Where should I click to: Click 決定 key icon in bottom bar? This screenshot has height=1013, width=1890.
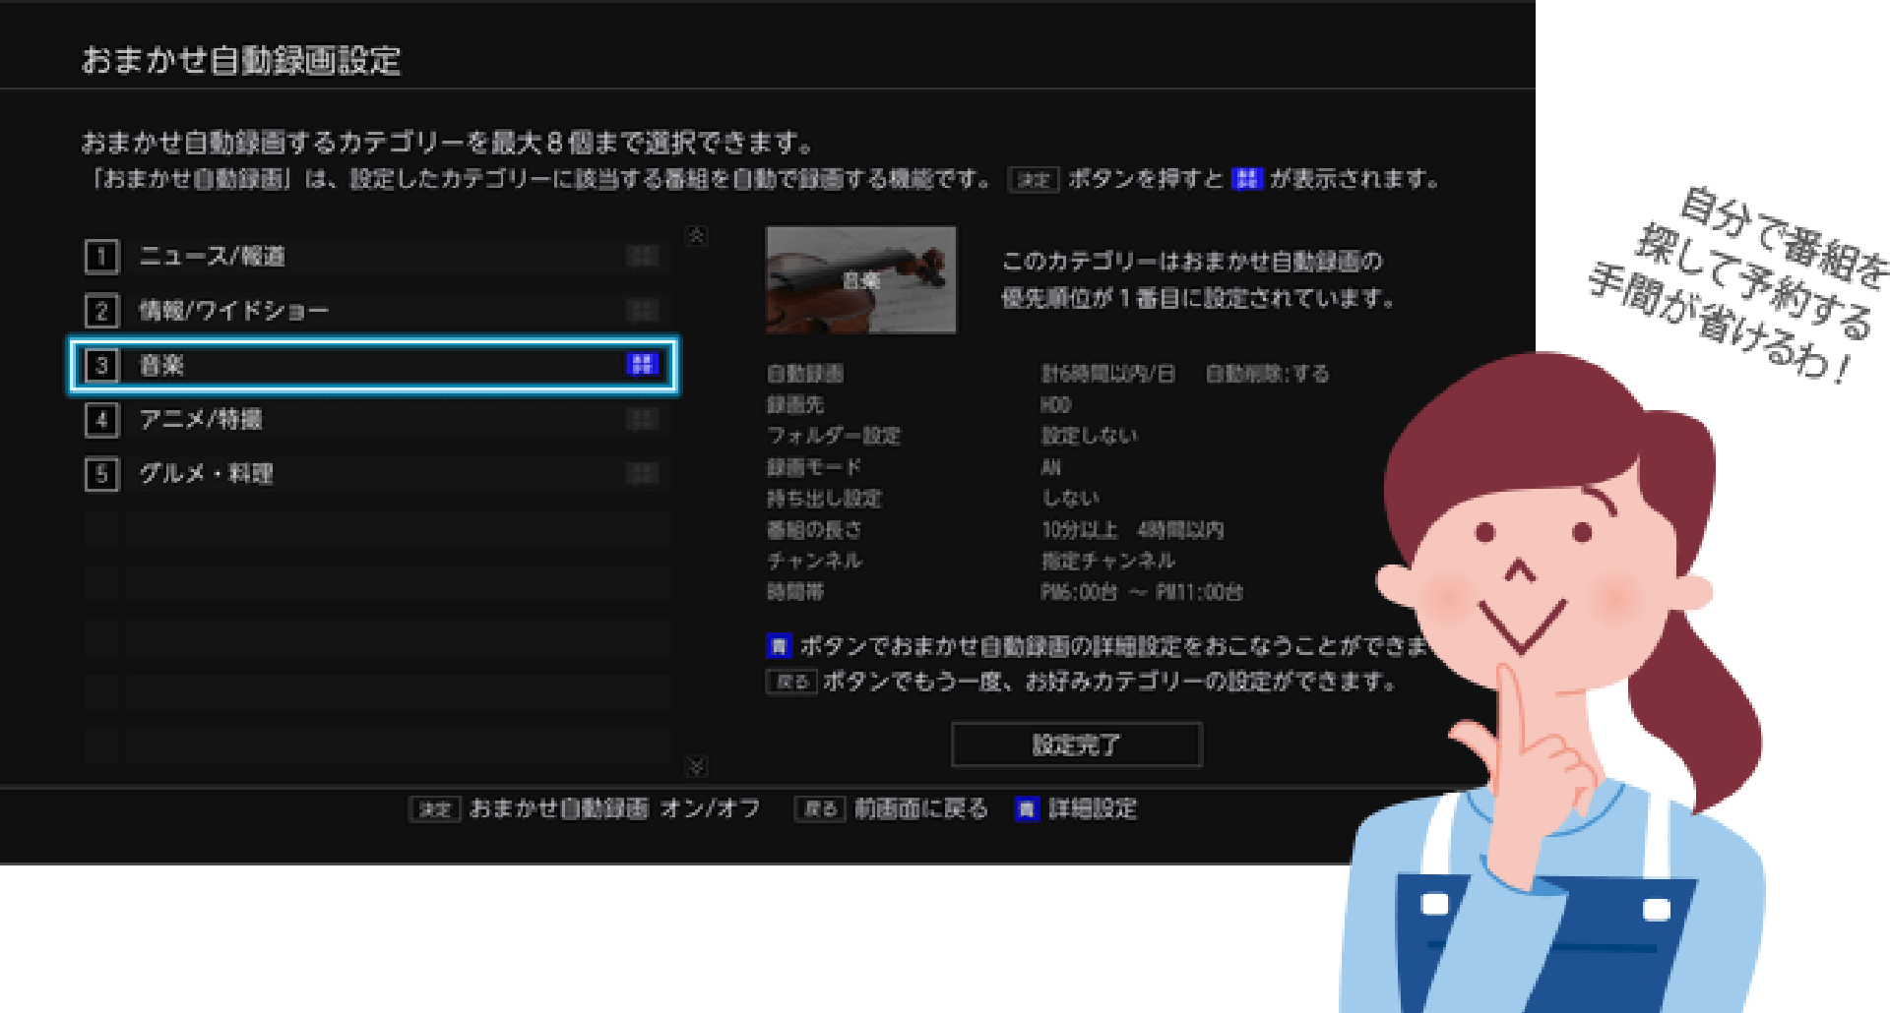click(x=434, y=809)
